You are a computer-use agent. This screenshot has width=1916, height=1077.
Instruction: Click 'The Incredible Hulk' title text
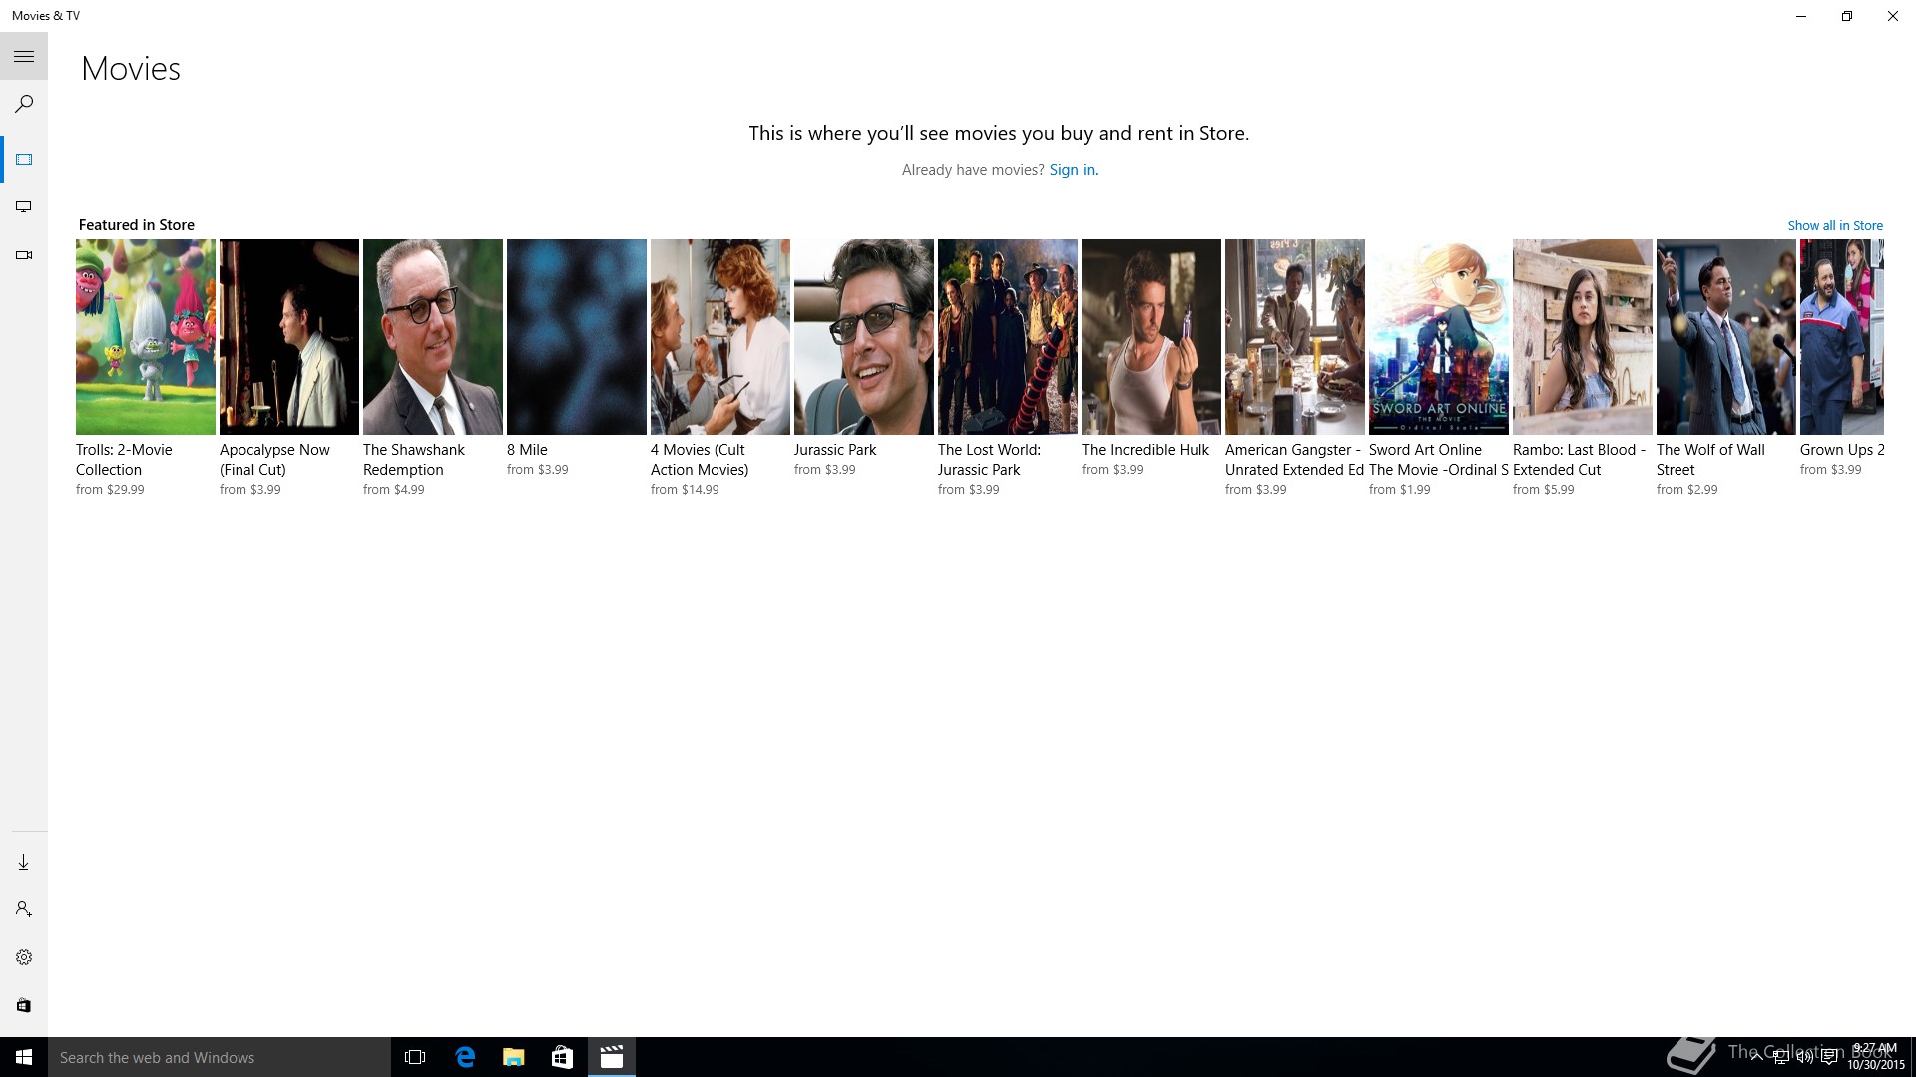(1146, 450)
